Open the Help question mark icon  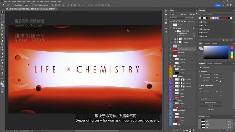pyautogui.click(x=228, y=5)
